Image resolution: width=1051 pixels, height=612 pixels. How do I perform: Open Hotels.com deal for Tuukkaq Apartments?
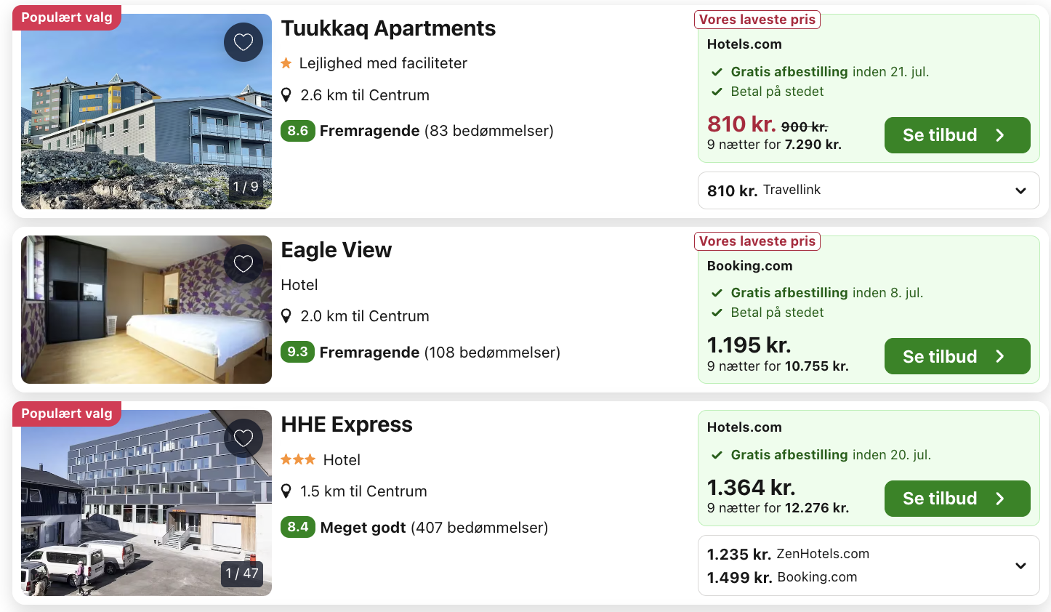click(957, 135)
